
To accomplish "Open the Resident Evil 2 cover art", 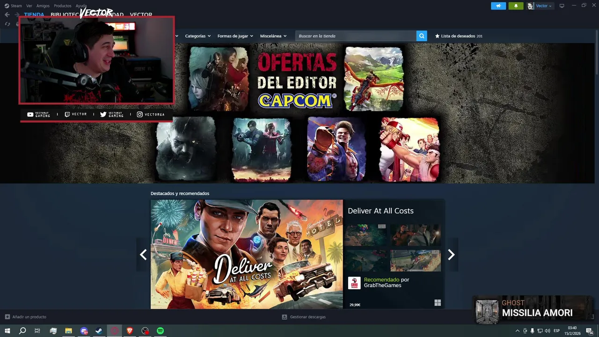I will coord(262,149).
